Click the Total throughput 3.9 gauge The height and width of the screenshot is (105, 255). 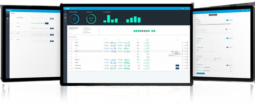click(74, 19)
